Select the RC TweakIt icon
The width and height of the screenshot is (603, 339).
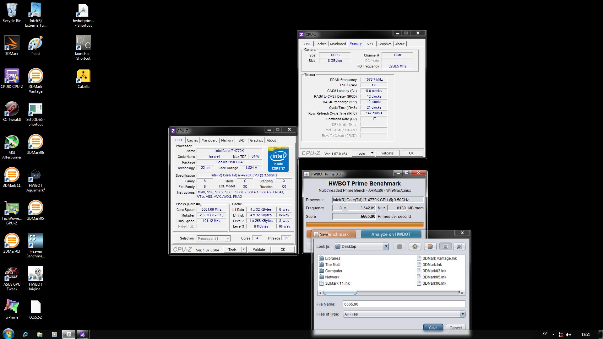point(12,111)
